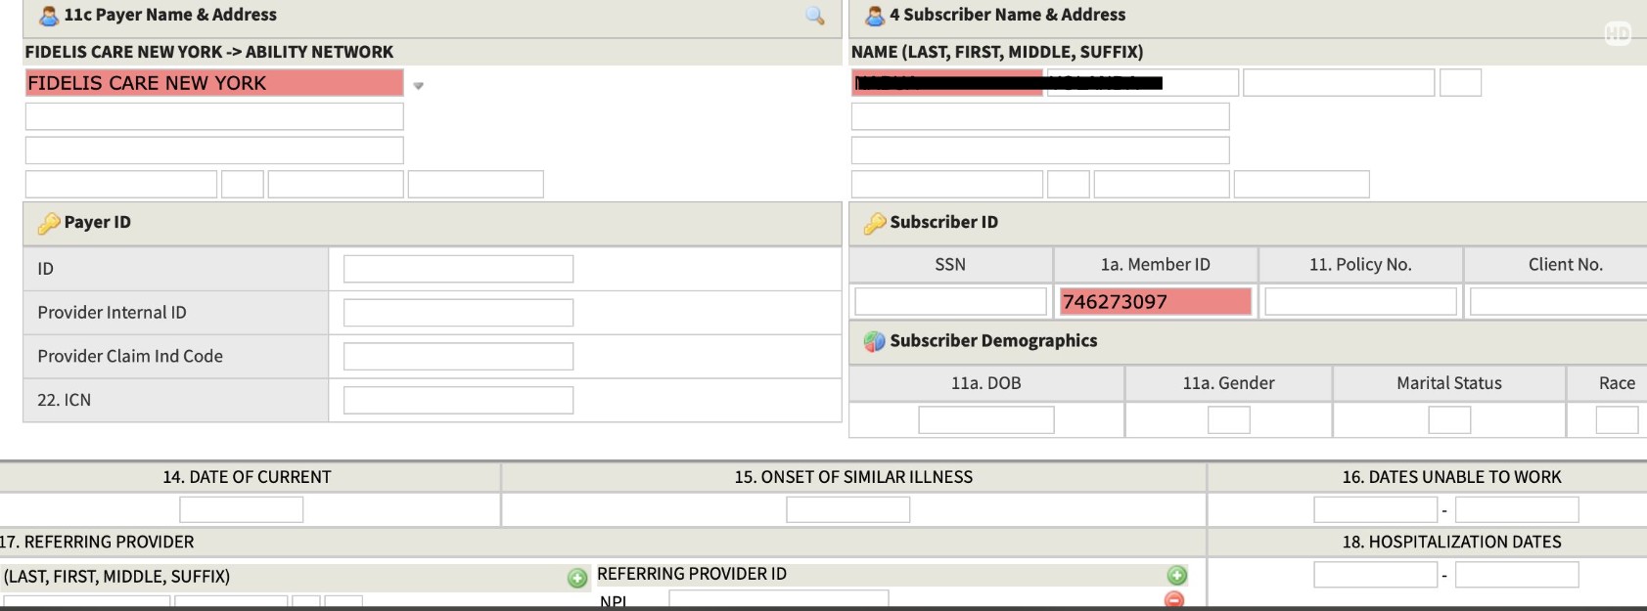This screenshot has width=1647, height=611.
Task: Open the payer name dropdown arrow
Action: [418, 86]
